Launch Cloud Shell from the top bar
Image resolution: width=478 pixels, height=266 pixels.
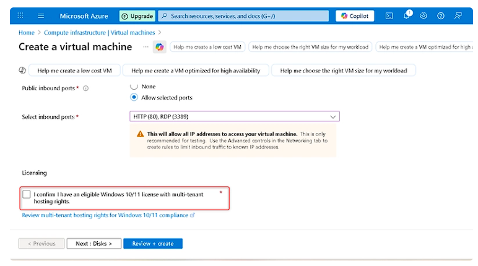pos(389,16)
